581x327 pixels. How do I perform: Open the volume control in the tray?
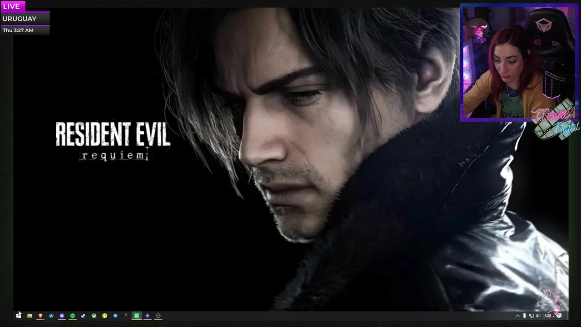tap(538, 316)
